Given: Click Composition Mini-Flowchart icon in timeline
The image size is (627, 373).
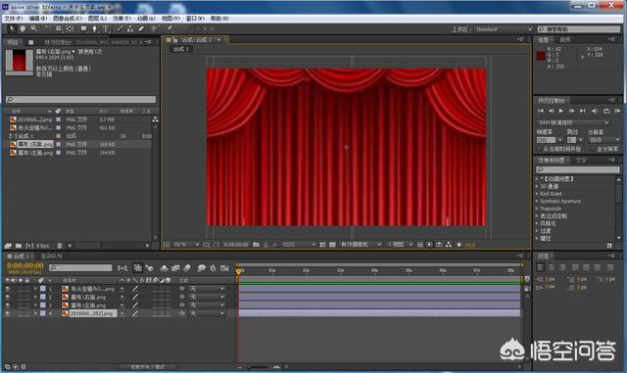Looking at the screenshot, I should pos(122,268).
